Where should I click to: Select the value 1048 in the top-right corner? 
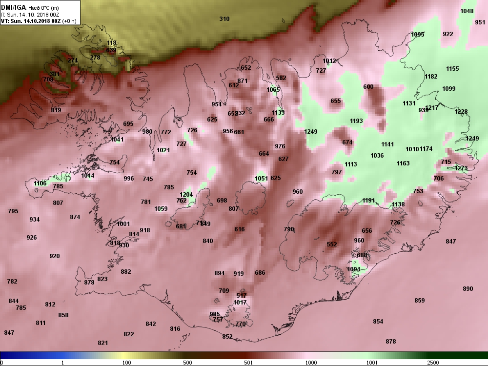click(x=467, y=11)
